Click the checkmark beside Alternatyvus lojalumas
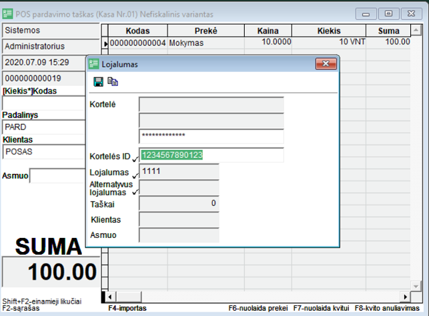429x316 pixels. click(135, 192)
